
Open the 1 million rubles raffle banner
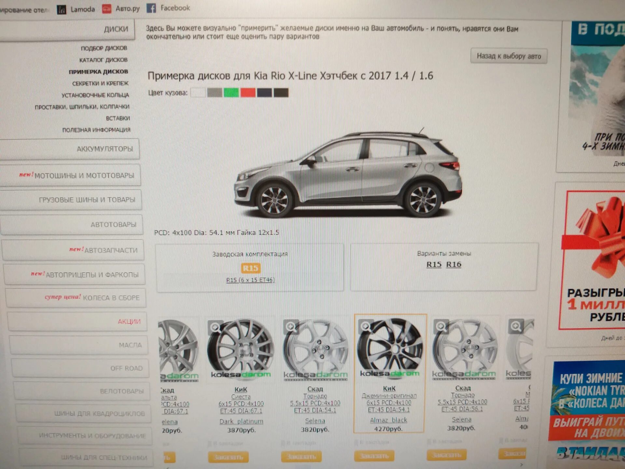pos(592,261)
